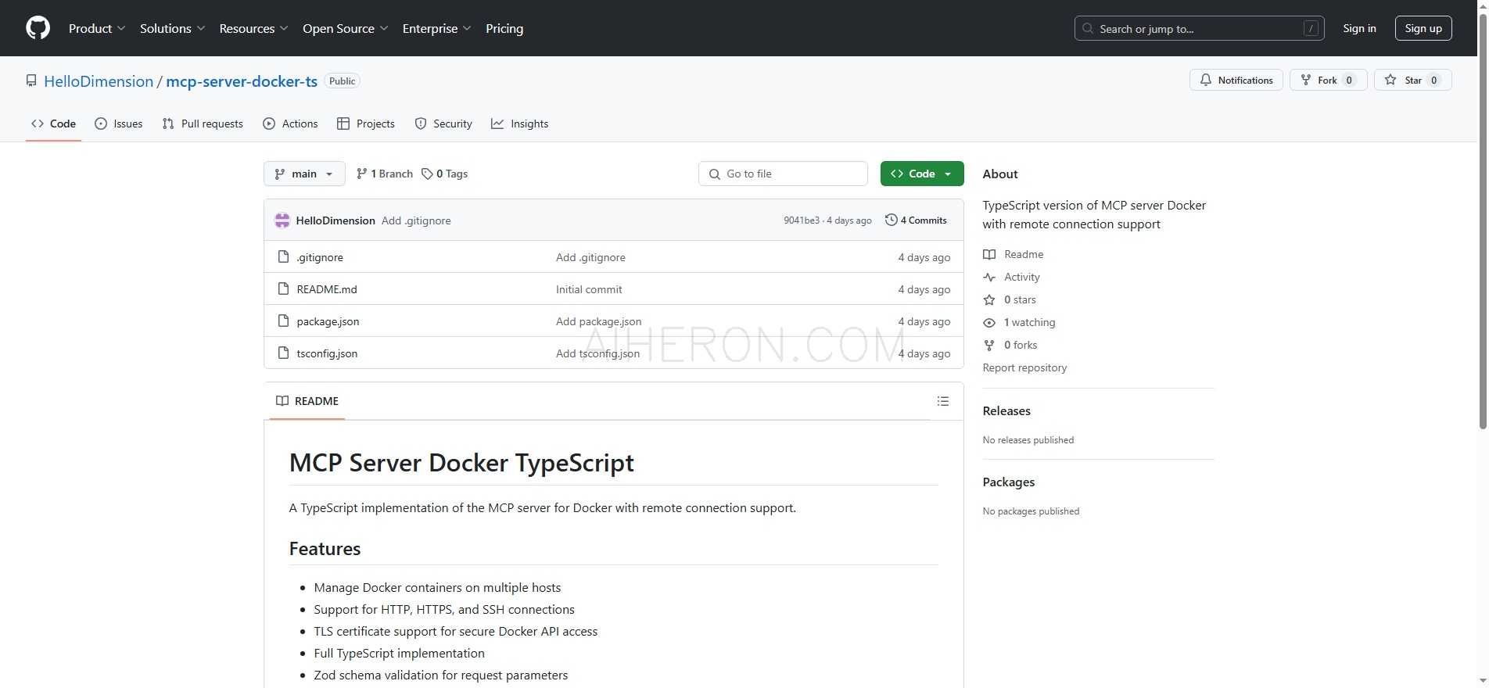Expand the Resources menu
Viewport: 1489px width, 688px height.
[253, 28]
